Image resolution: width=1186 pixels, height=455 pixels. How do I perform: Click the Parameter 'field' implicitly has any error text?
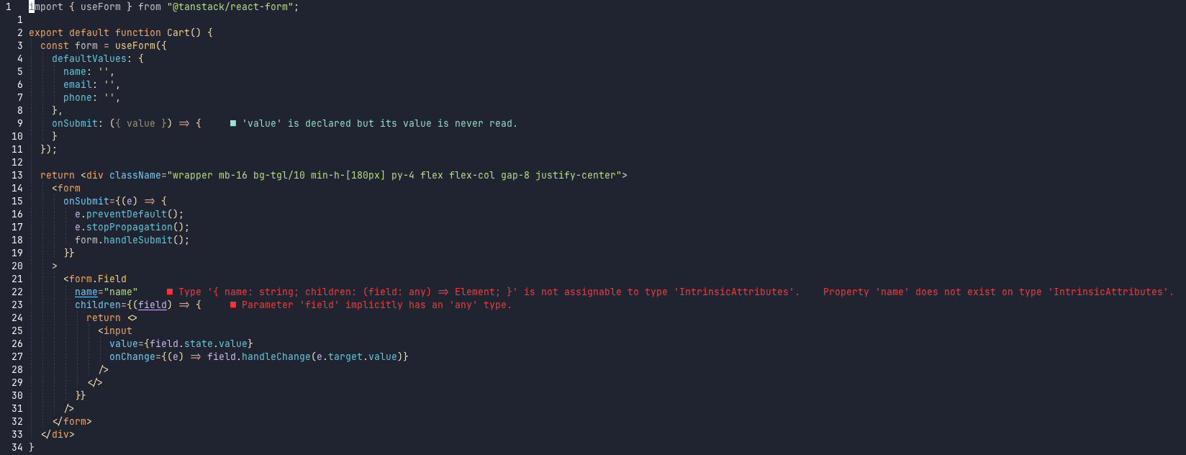point(376,305)
